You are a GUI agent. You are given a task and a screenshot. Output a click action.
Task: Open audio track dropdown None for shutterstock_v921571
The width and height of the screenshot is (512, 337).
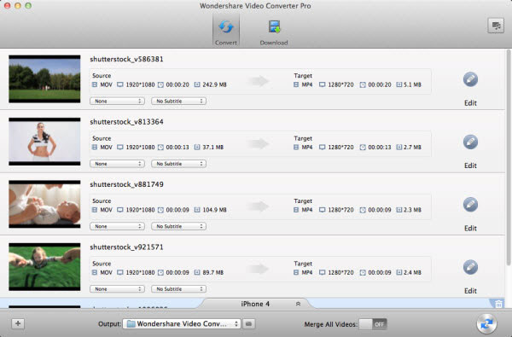[117, 289]
